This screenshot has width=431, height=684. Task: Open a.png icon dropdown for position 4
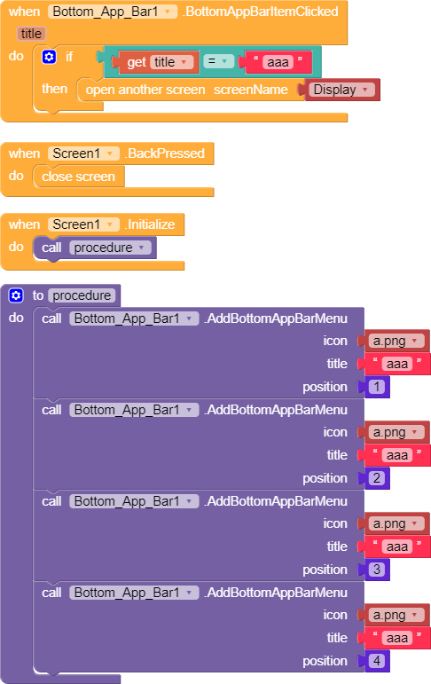point(396,615)
